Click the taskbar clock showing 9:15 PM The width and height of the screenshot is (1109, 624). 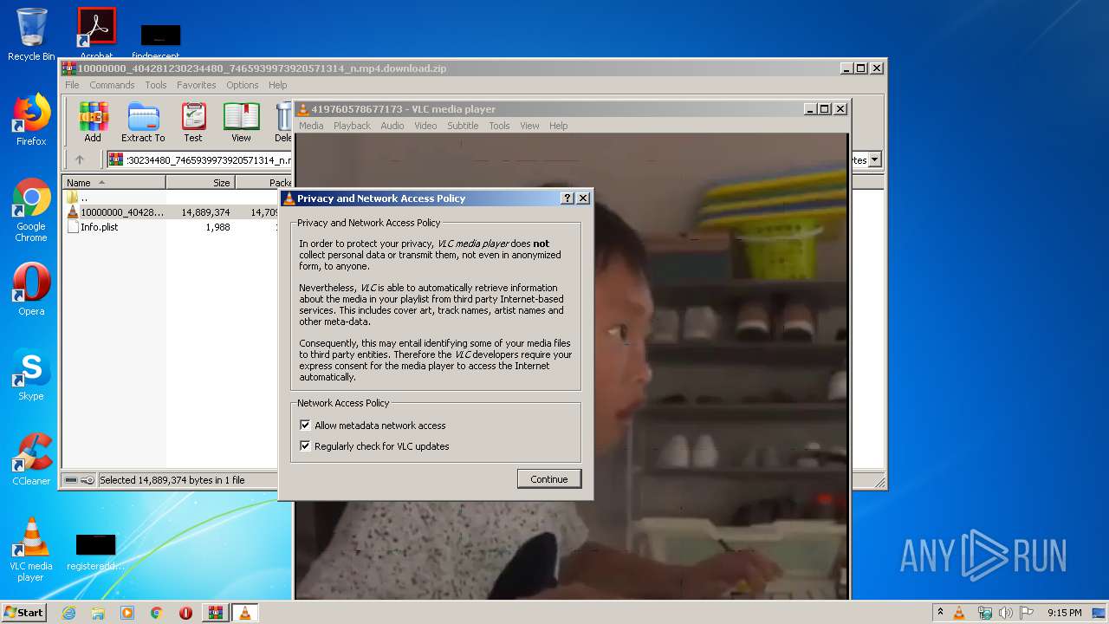click(x=1064, y=613)
